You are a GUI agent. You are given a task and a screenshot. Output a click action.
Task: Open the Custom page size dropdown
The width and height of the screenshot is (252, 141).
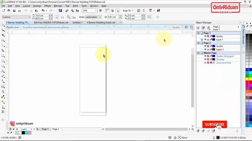[29, 17]
